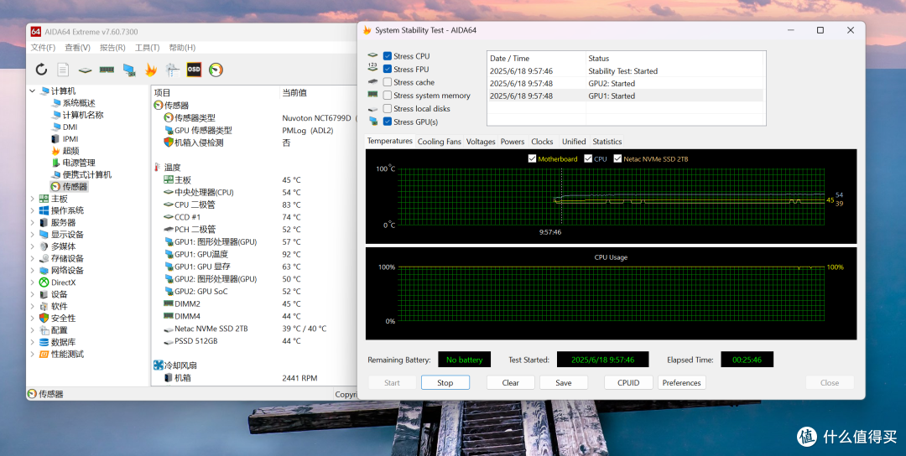Expand the 多媒体 tree node
906x456 pixels.
click(x=33, y=246)
